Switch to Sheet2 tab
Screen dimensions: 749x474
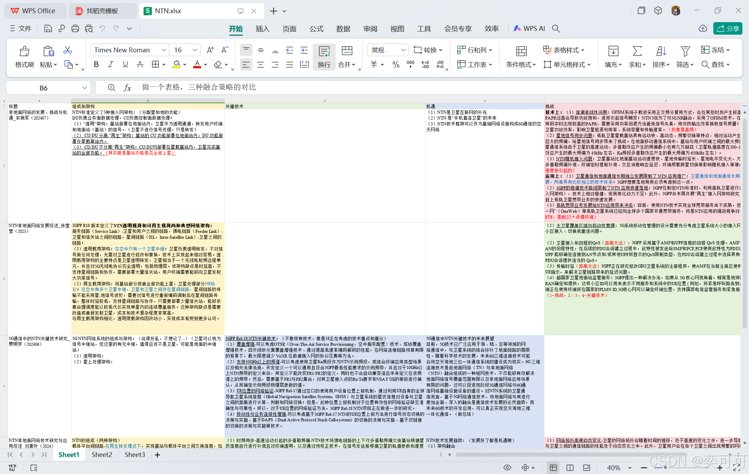102,455
